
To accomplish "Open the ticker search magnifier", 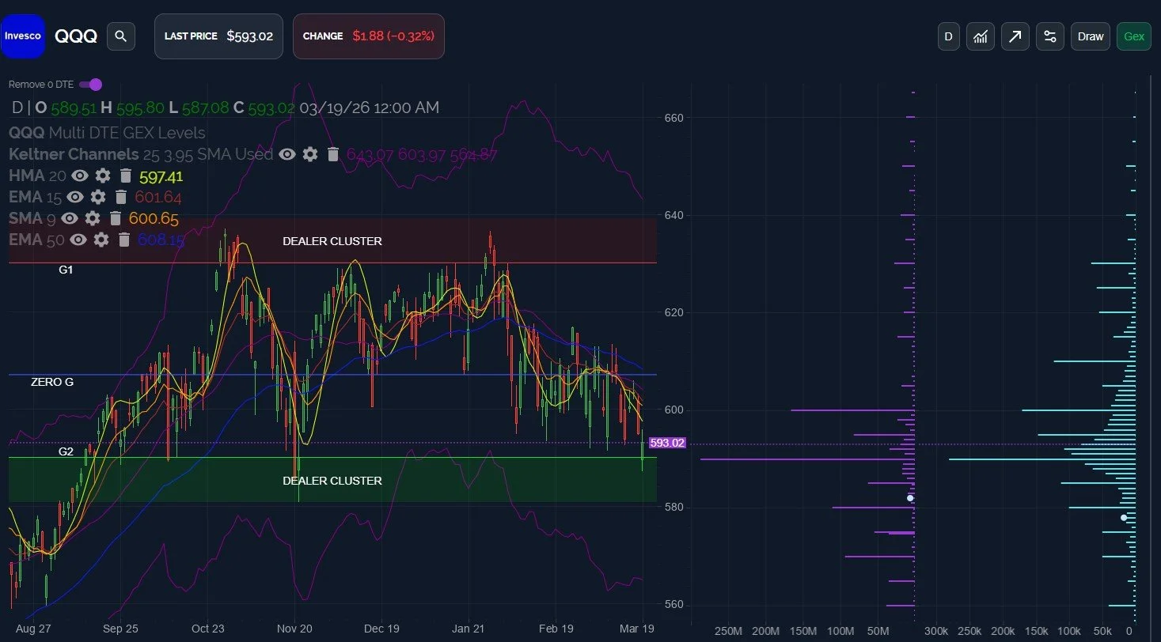I will [120, 36].
